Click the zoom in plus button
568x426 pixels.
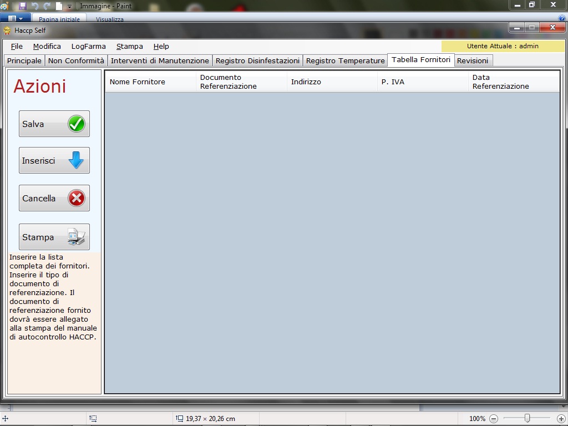[x=561, y=419]
